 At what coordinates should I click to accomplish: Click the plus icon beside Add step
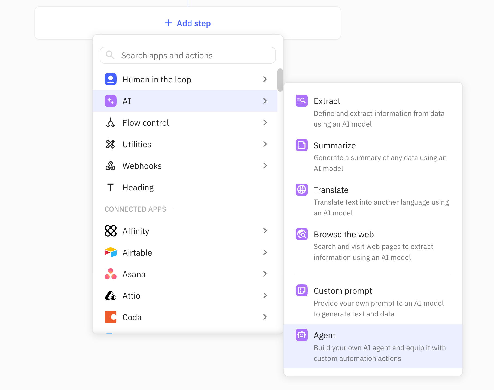pyautogui.click(x=168, y=23)
